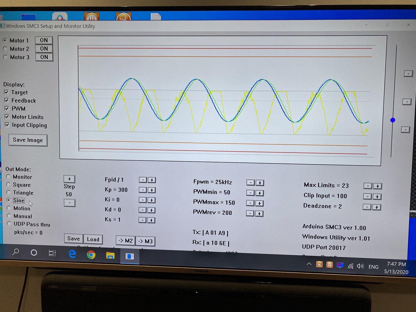Decrease Ki value
This screenshot has width=416, height=312.
pos(143,200)
